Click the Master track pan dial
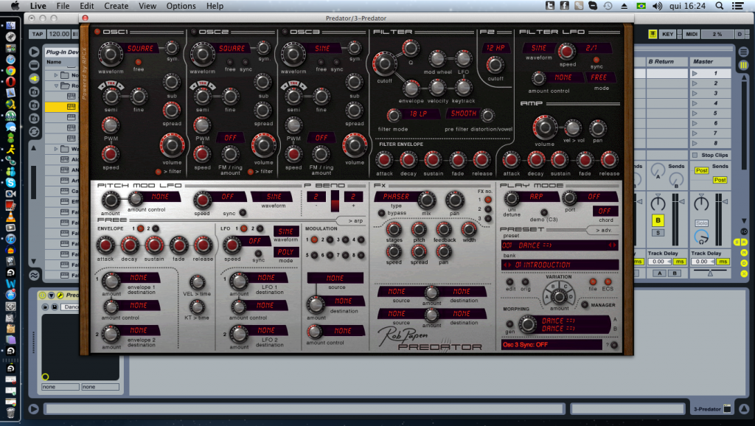The width and height of the screenshot is (755, 426). click(702, 203)
